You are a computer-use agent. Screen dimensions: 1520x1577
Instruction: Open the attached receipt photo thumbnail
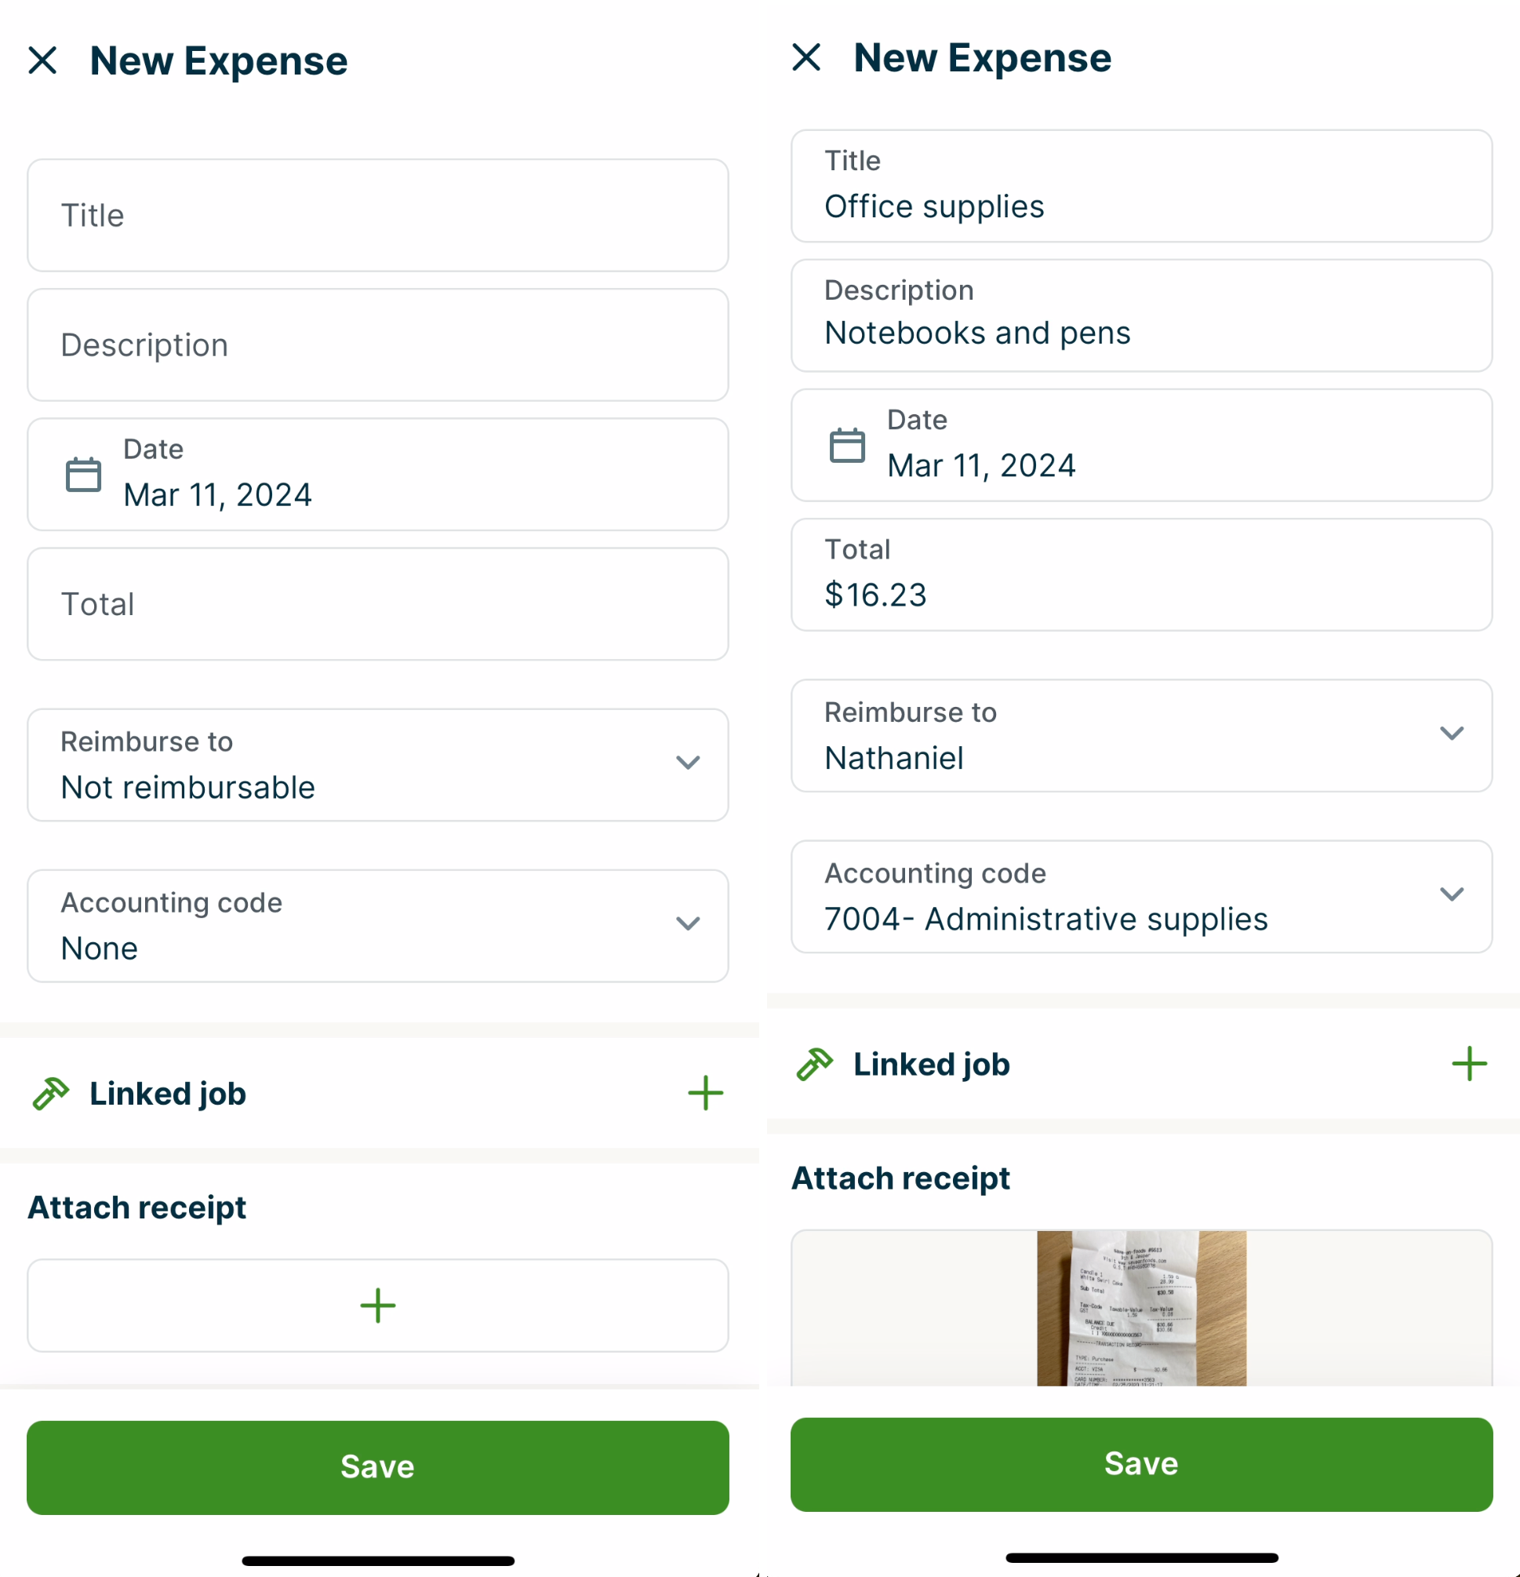point(1141,1308)
